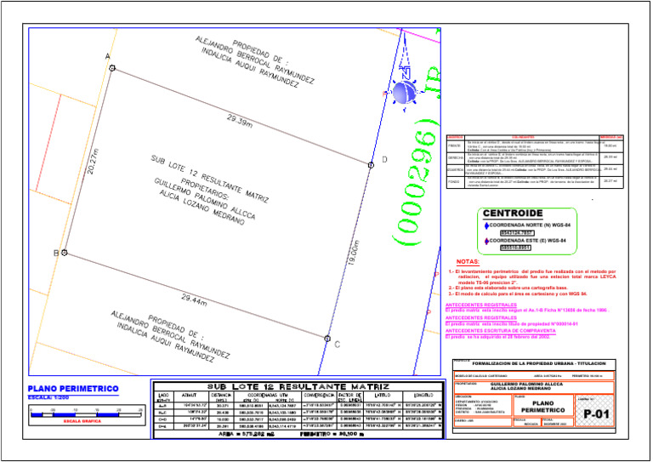This screenshot has height=462, width=653.
Task: Select the north coordinate value box
Action: click(x=516, y=233)
